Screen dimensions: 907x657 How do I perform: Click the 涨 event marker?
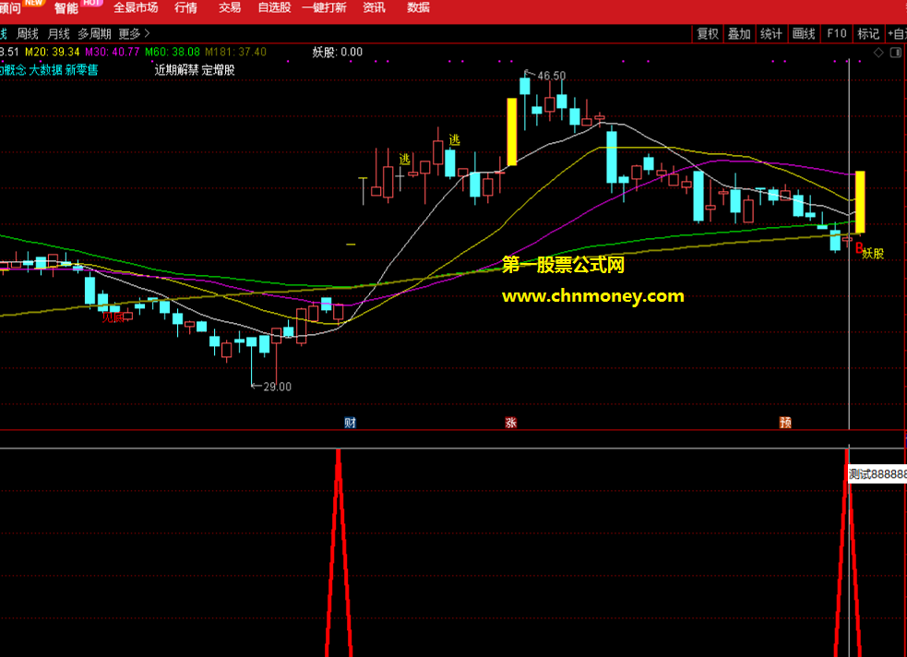pyautogui.click(x=511, y=423)
